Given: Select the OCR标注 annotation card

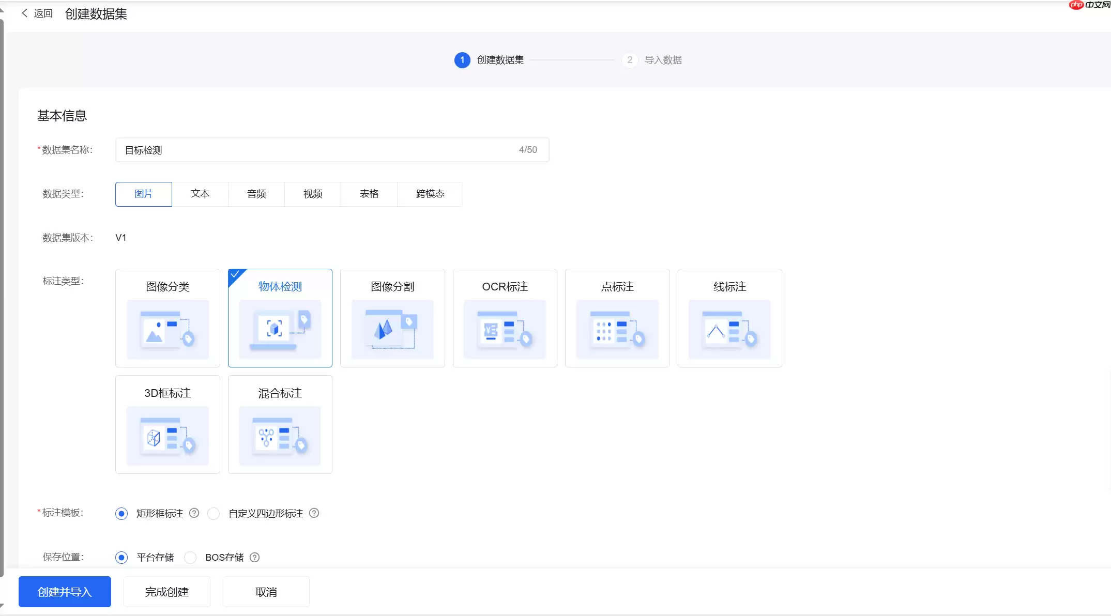Looking at the screenshot, I should (505, 318).
